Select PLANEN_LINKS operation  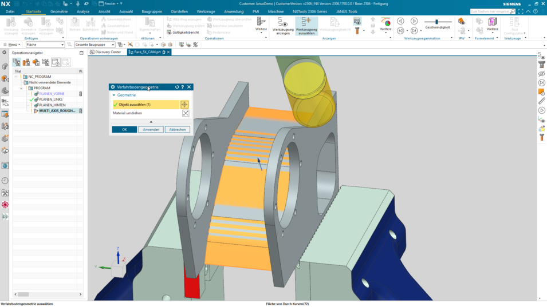tap(50, 99)
